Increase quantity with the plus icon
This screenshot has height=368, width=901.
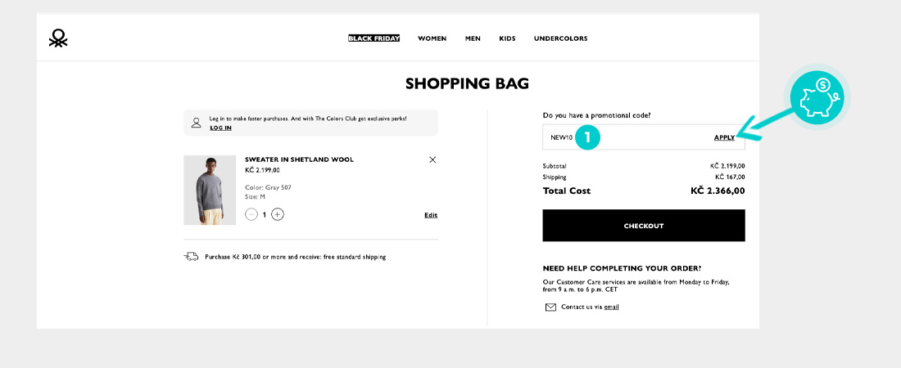[278, 214]
